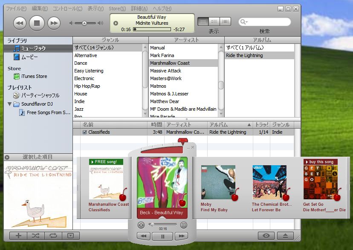Viewport: 353px width, 250px height.
Task: Select the Ride the Lightning album
Action: point(259,55)
